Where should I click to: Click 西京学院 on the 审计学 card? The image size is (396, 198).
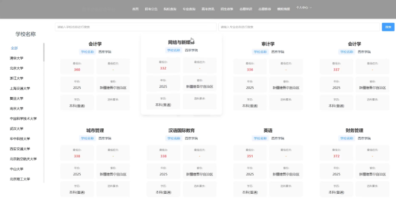tap(278, 52)
